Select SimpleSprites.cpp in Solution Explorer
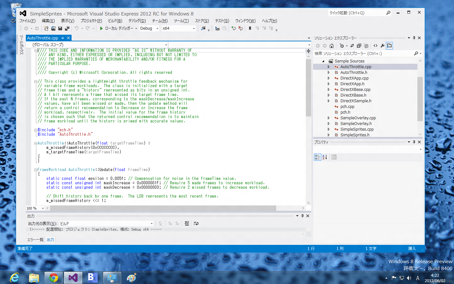 [x=357, y=129]
